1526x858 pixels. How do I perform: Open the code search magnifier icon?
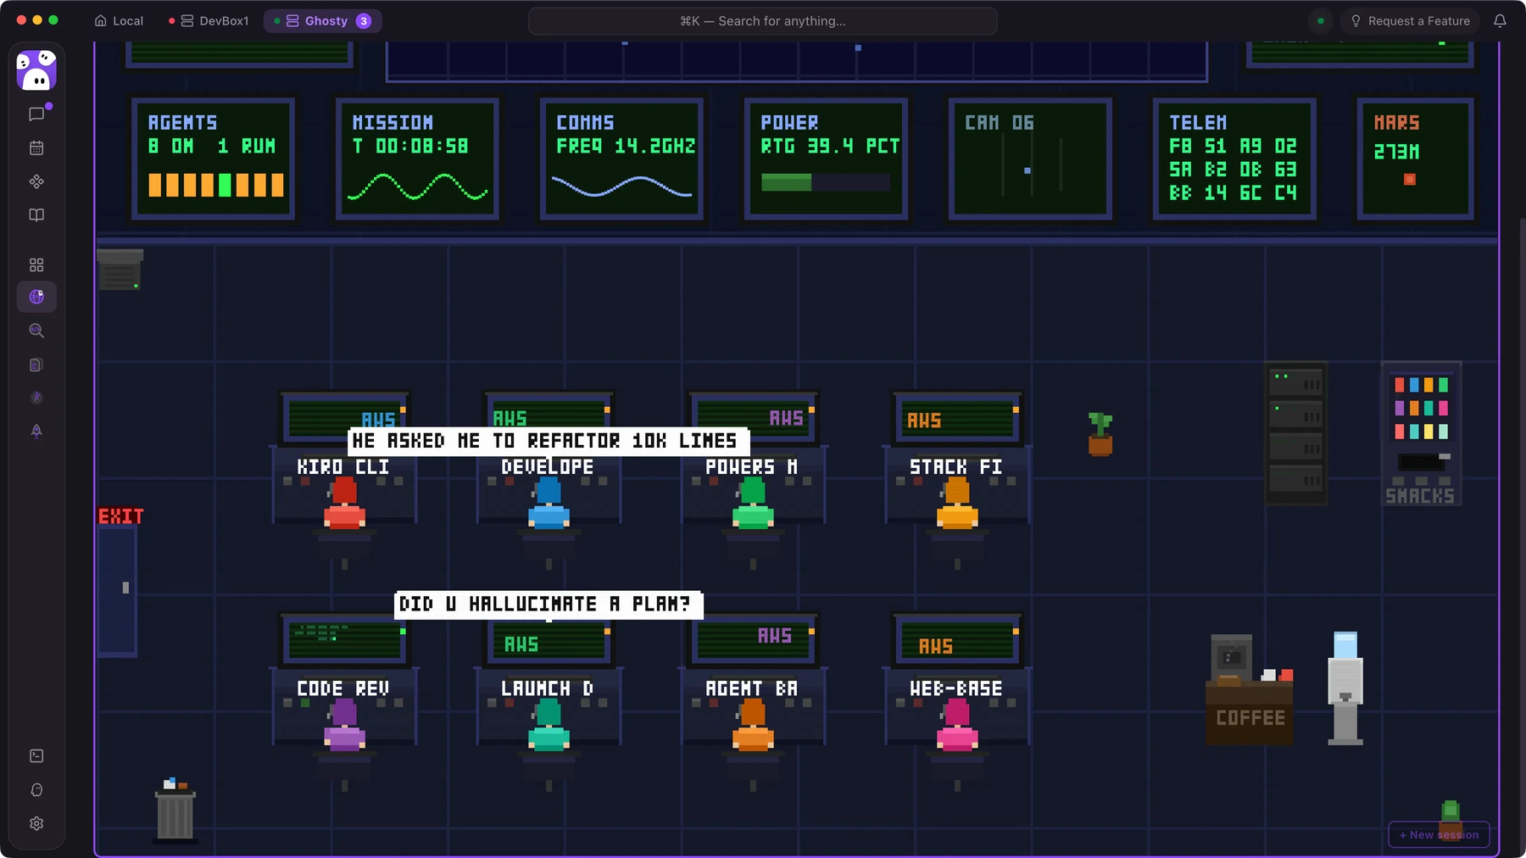click(36, 331)
